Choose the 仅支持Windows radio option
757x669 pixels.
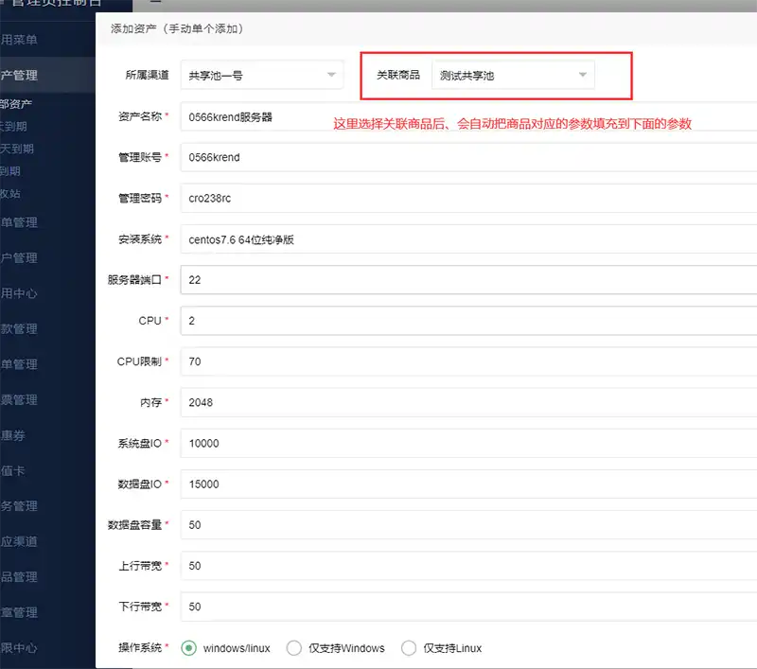[294, 648]
